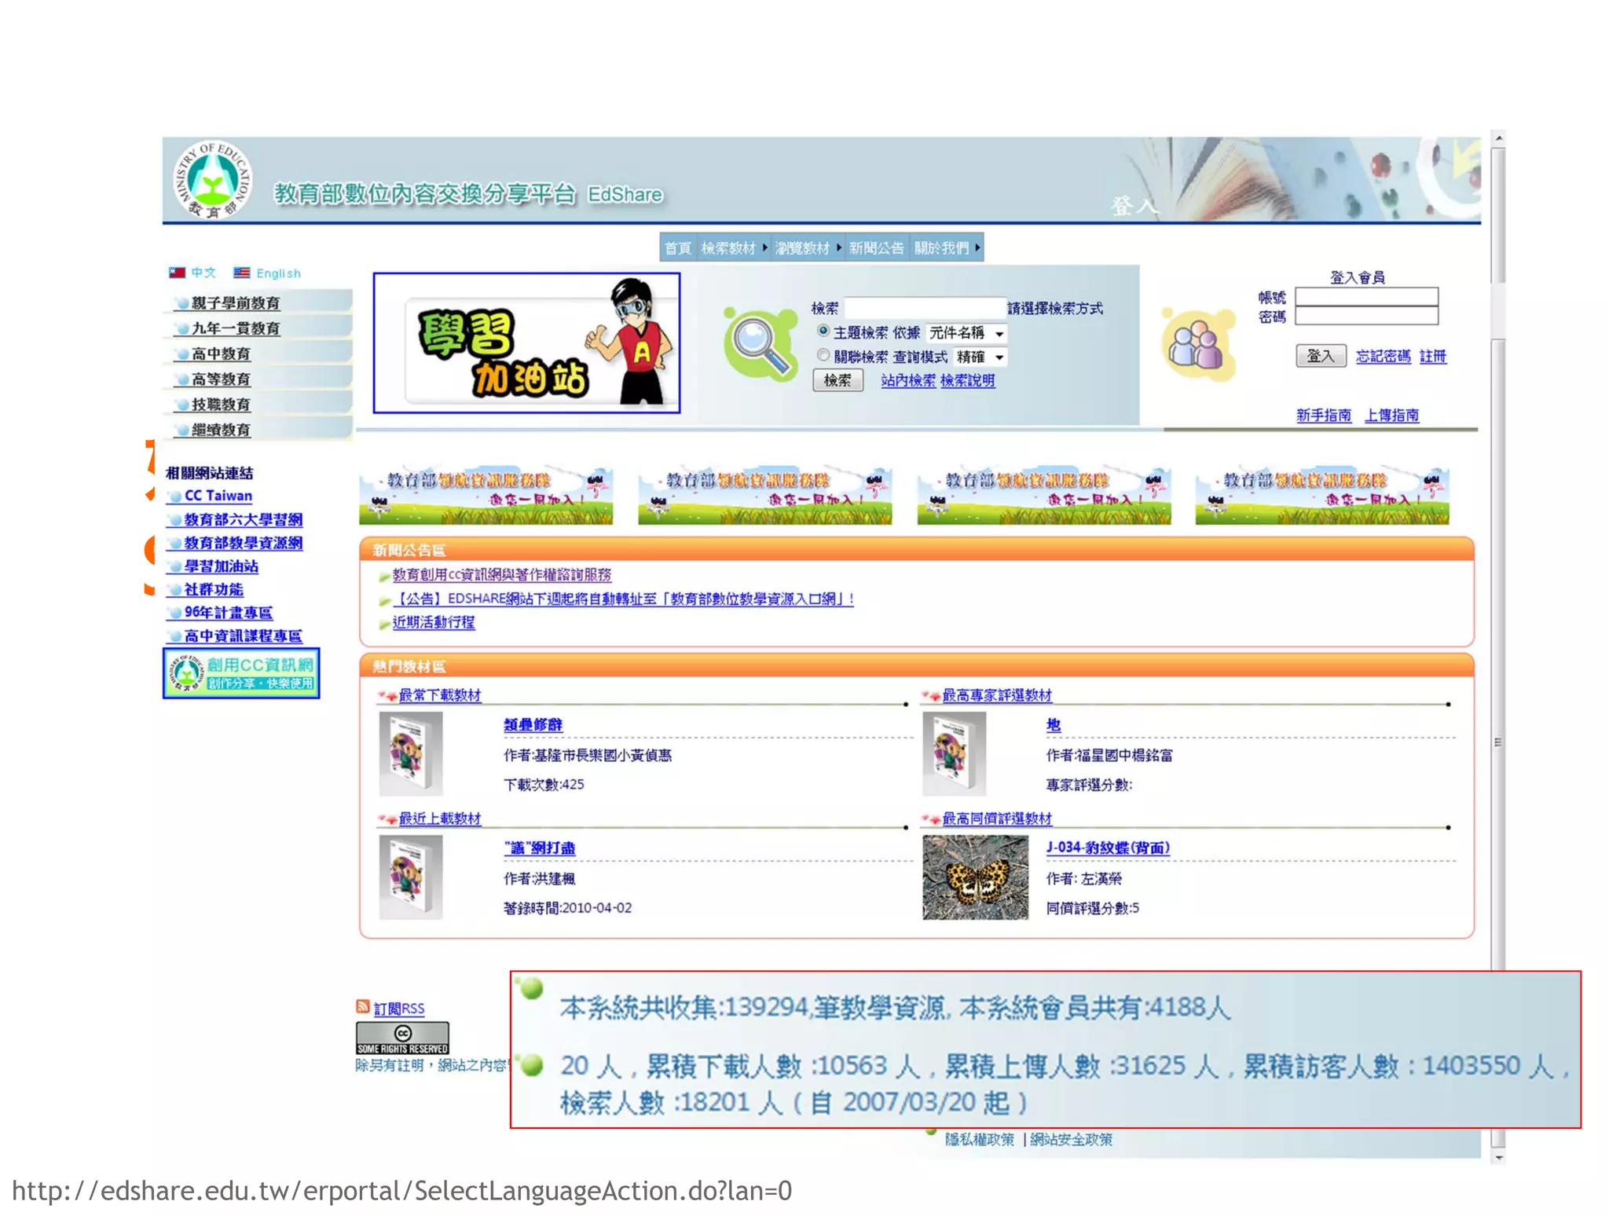Open 高中教育 category
Viewport: 1609px width, 1216px height.
[221, 353]
